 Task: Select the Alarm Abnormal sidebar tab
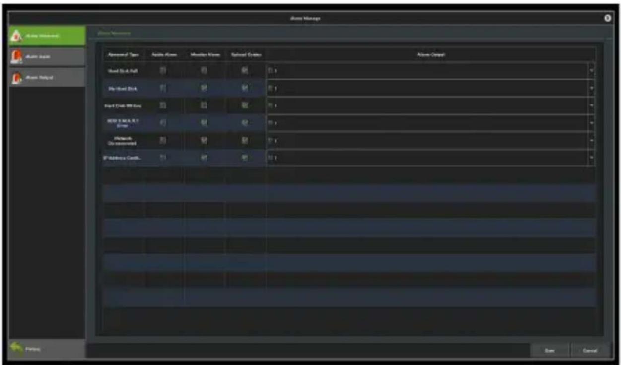(48, 36)
